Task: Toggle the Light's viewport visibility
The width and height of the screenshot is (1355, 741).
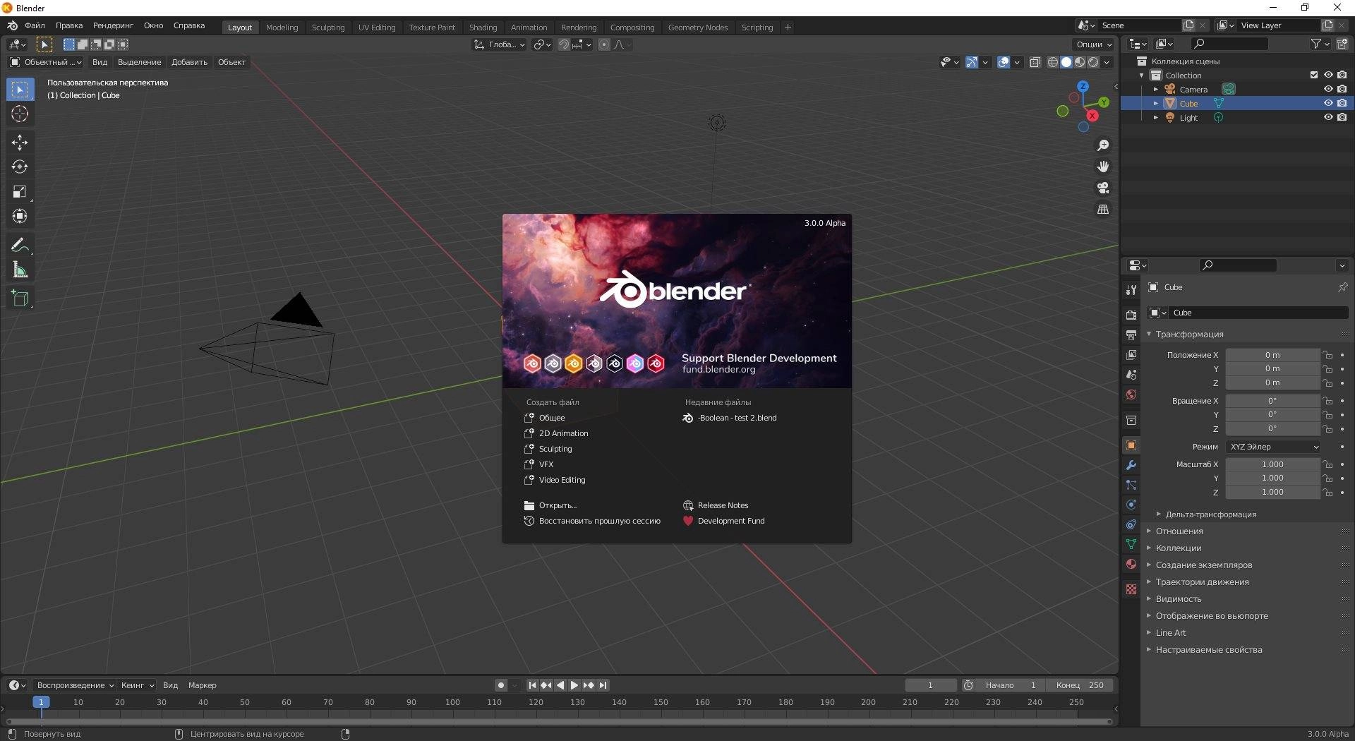Action: click(x=1329, y=117)
